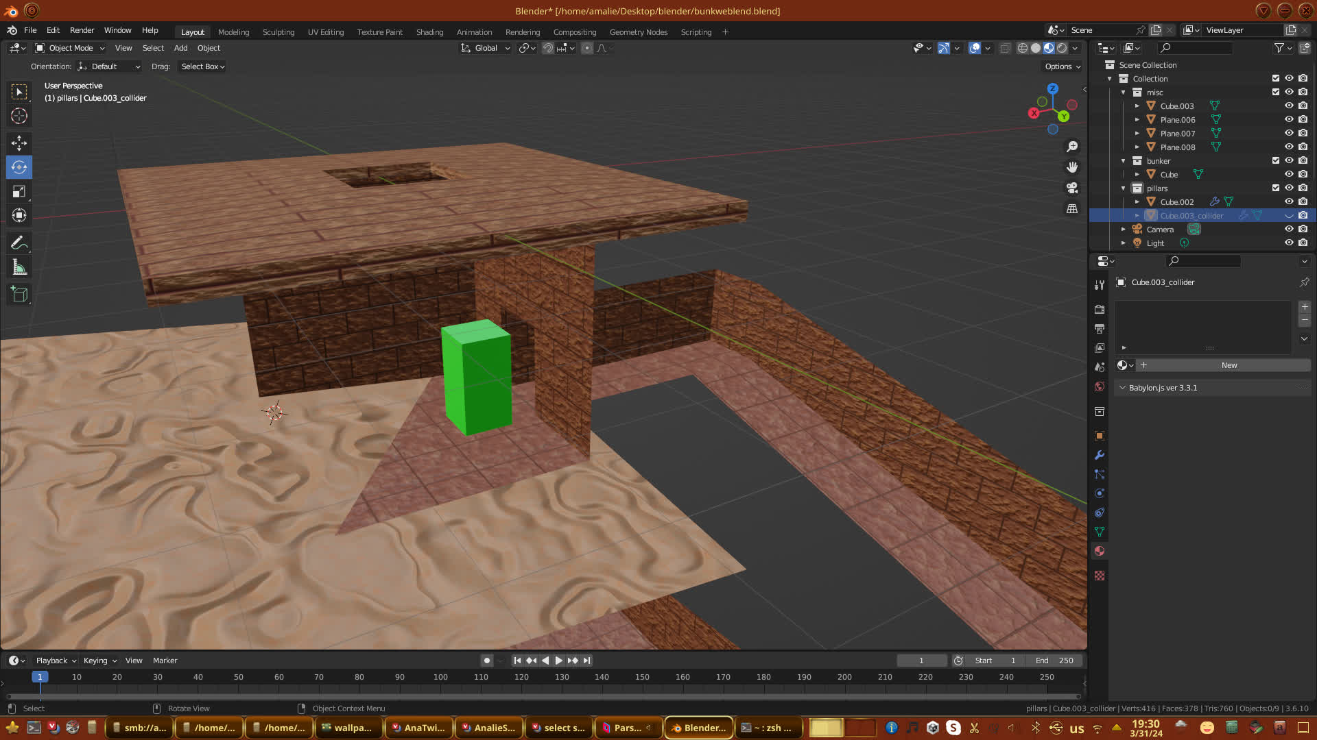
Task: Click the End frame field
Action: pyautogui.click(x=1055, y=661)
